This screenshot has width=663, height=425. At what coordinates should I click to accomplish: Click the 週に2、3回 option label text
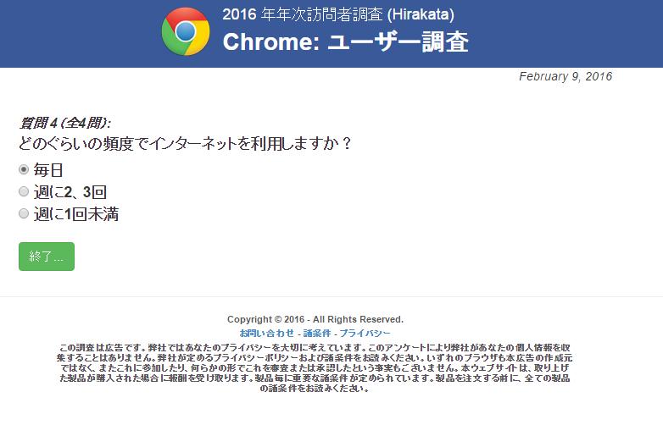(70, 191)
